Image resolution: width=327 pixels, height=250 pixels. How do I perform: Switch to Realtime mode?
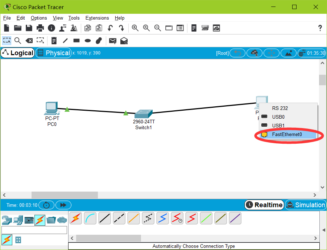[264, 205]
